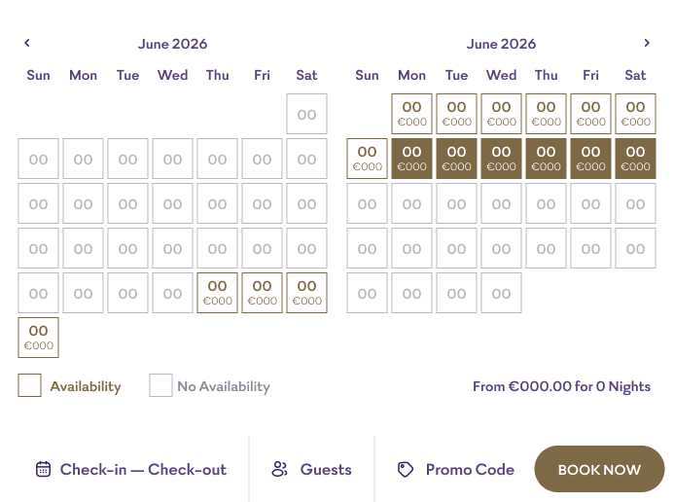Click the No Availability legend box
This screenshot has height=502, width=674.
tap(160, 385)
